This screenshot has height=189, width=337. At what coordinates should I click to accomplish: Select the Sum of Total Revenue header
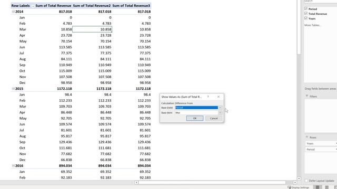coord(53,6)
